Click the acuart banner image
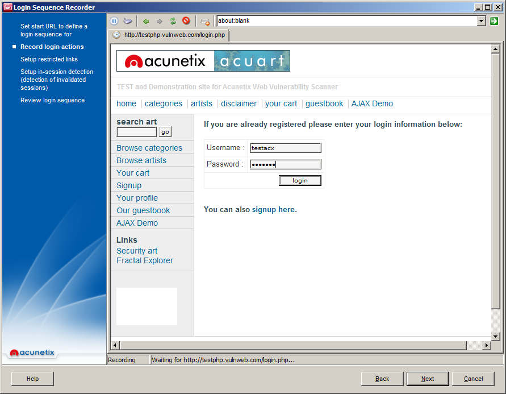Image resolution: width=506 pixels, height=394 pixels. (x=252, y=61)
